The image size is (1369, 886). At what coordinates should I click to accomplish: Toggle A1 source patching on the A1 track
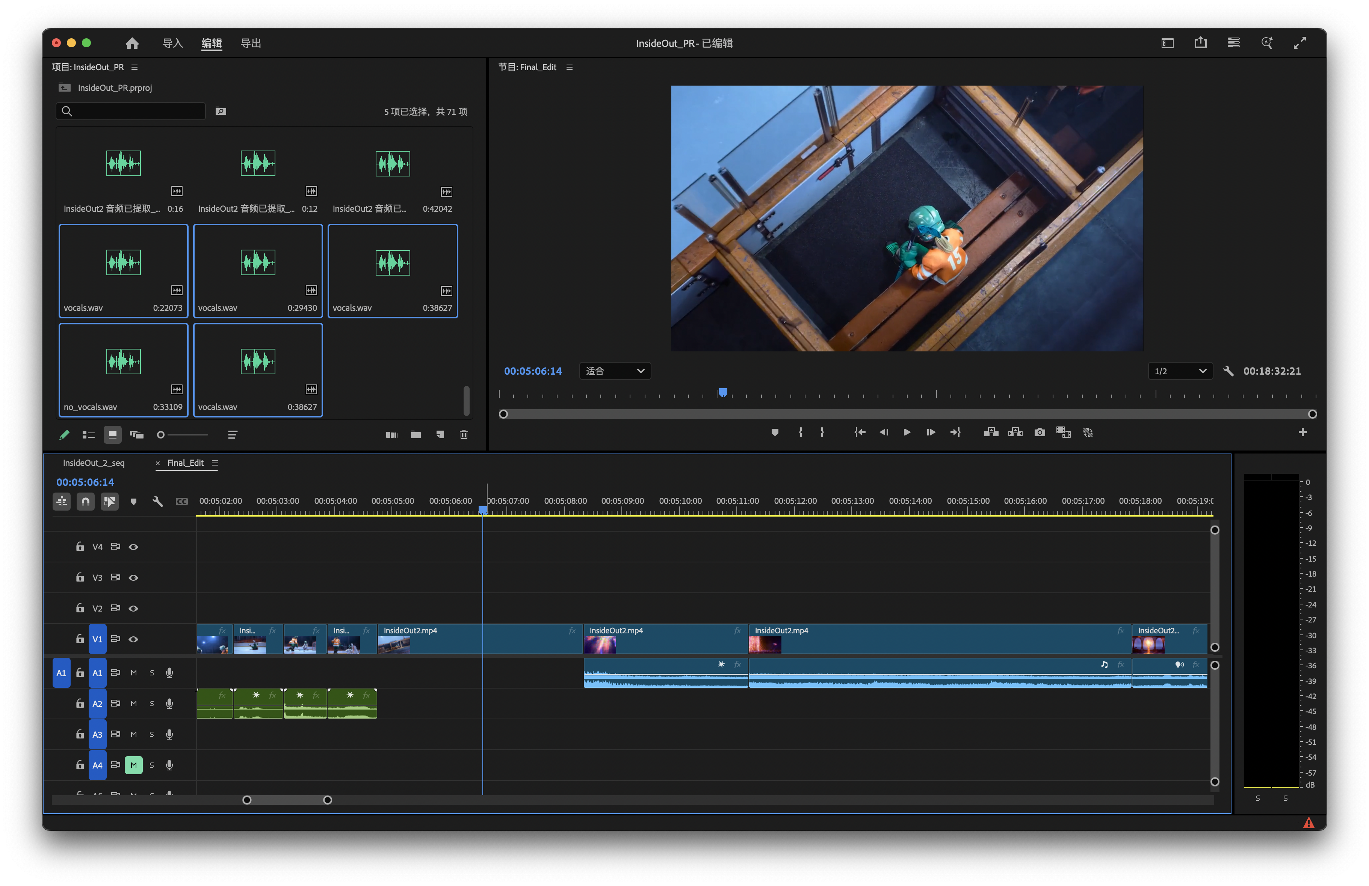click(61, 673)
